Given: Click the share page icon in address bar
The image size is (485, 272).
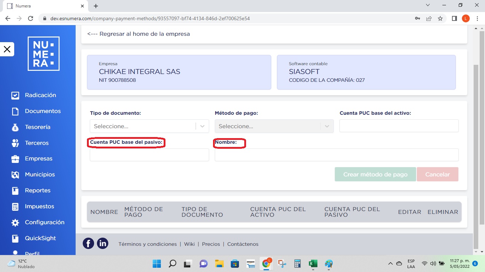Looking at the screenshot, I should click(429, 18).
